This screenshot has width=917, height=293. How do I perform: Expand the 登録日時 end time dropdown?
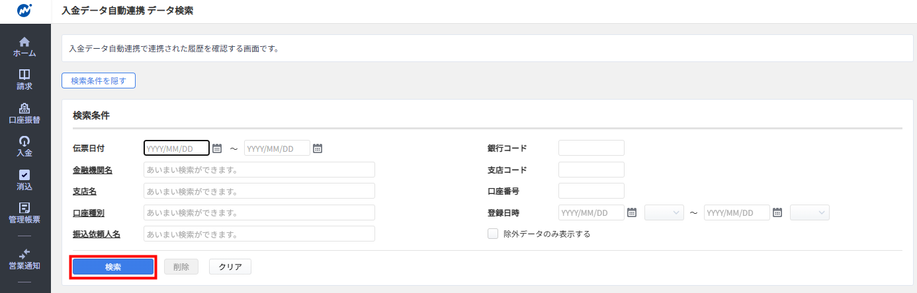click(810, 212)
